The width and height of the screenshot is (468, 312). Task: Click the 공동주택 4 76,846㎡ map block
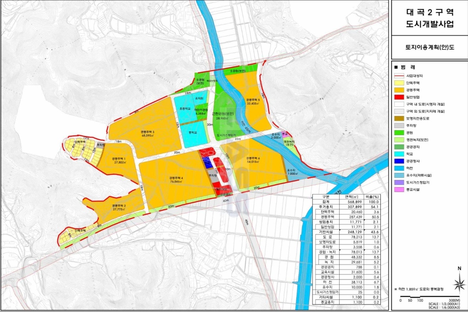click(176, 180)
